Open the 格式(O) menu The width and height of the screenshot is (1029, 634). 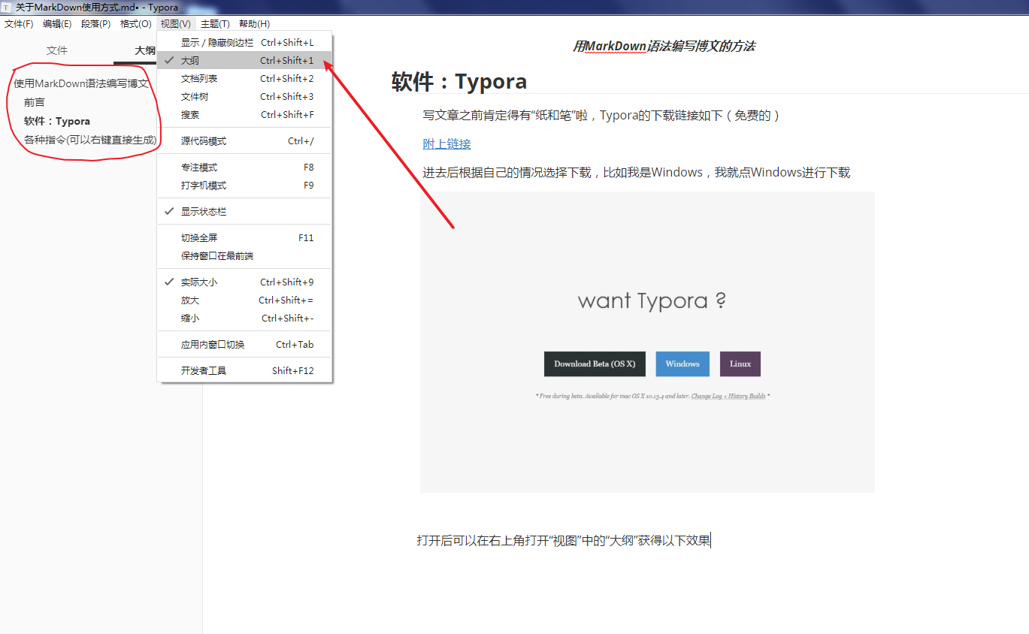[x=136, y=24]
